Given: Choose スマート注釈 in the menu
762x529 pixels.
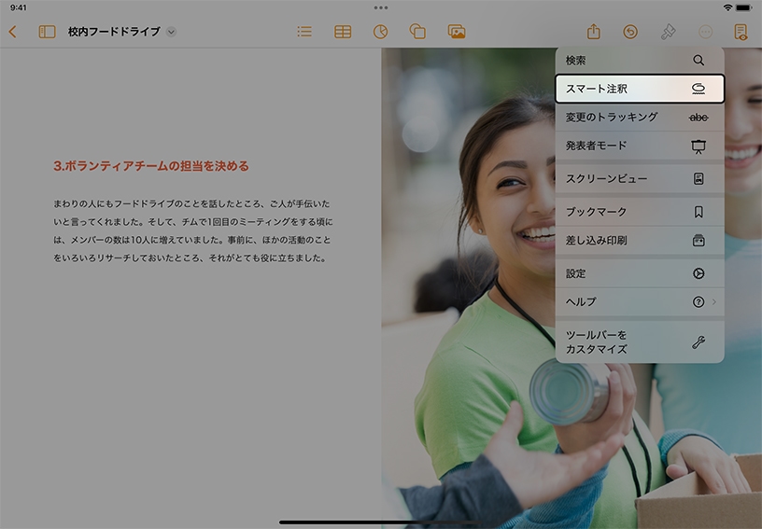Looking at the screenshot, I should pos(639,89).
